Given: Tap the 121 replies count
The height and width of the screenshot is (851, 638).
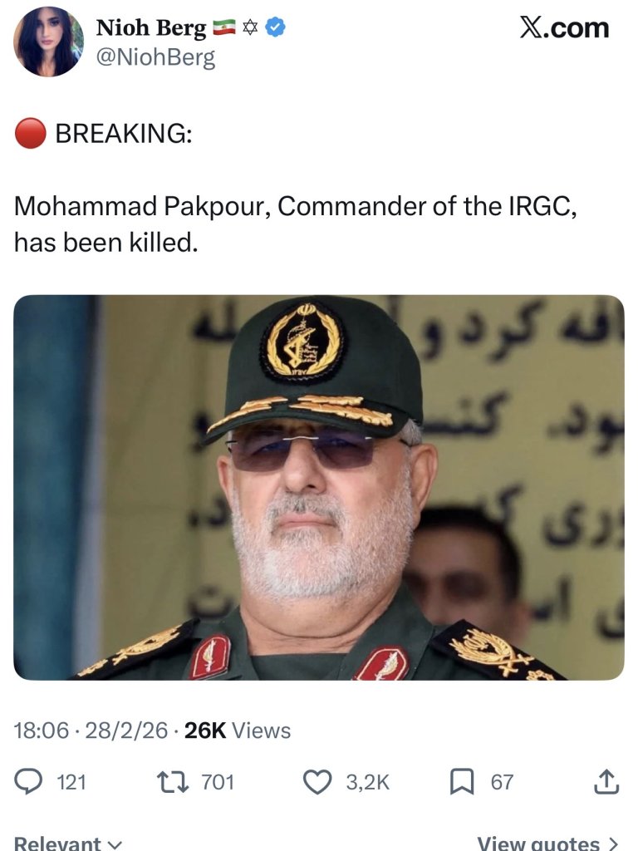Looking at the screenshot, I should pyautogui.click(x=71, y=782).
